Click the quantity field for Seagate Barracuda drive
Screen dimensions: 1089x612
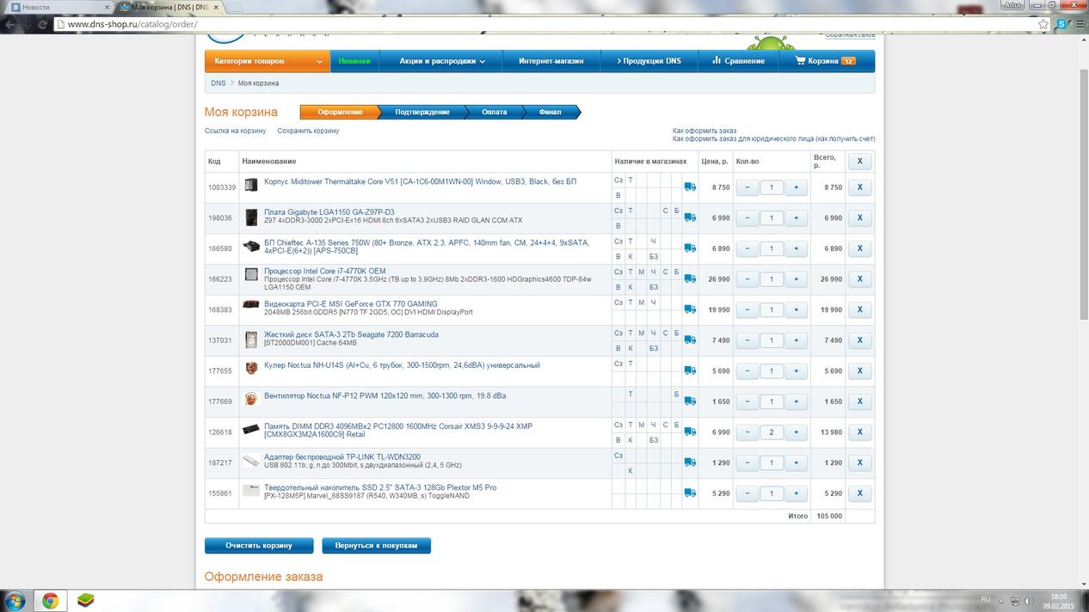point(772,340)
